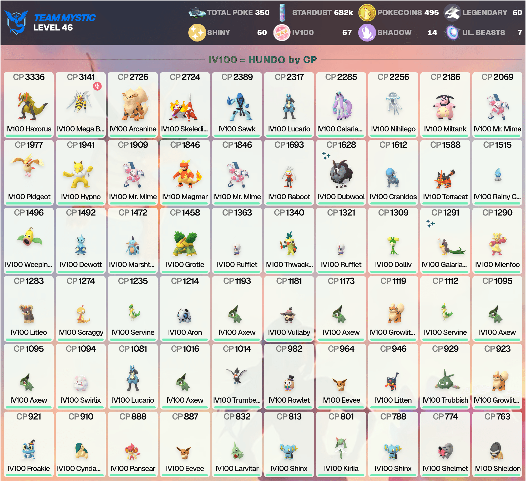This screenshot has height=481, width=526.
Task: Click the "IV100 Dolliv" label
Action: tap(393, 264)
